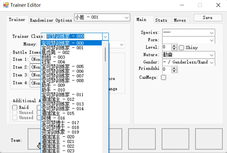Select 宝可梦训练家 - 006 in the list
The image size is (227, 153).
tap(71, 71)
